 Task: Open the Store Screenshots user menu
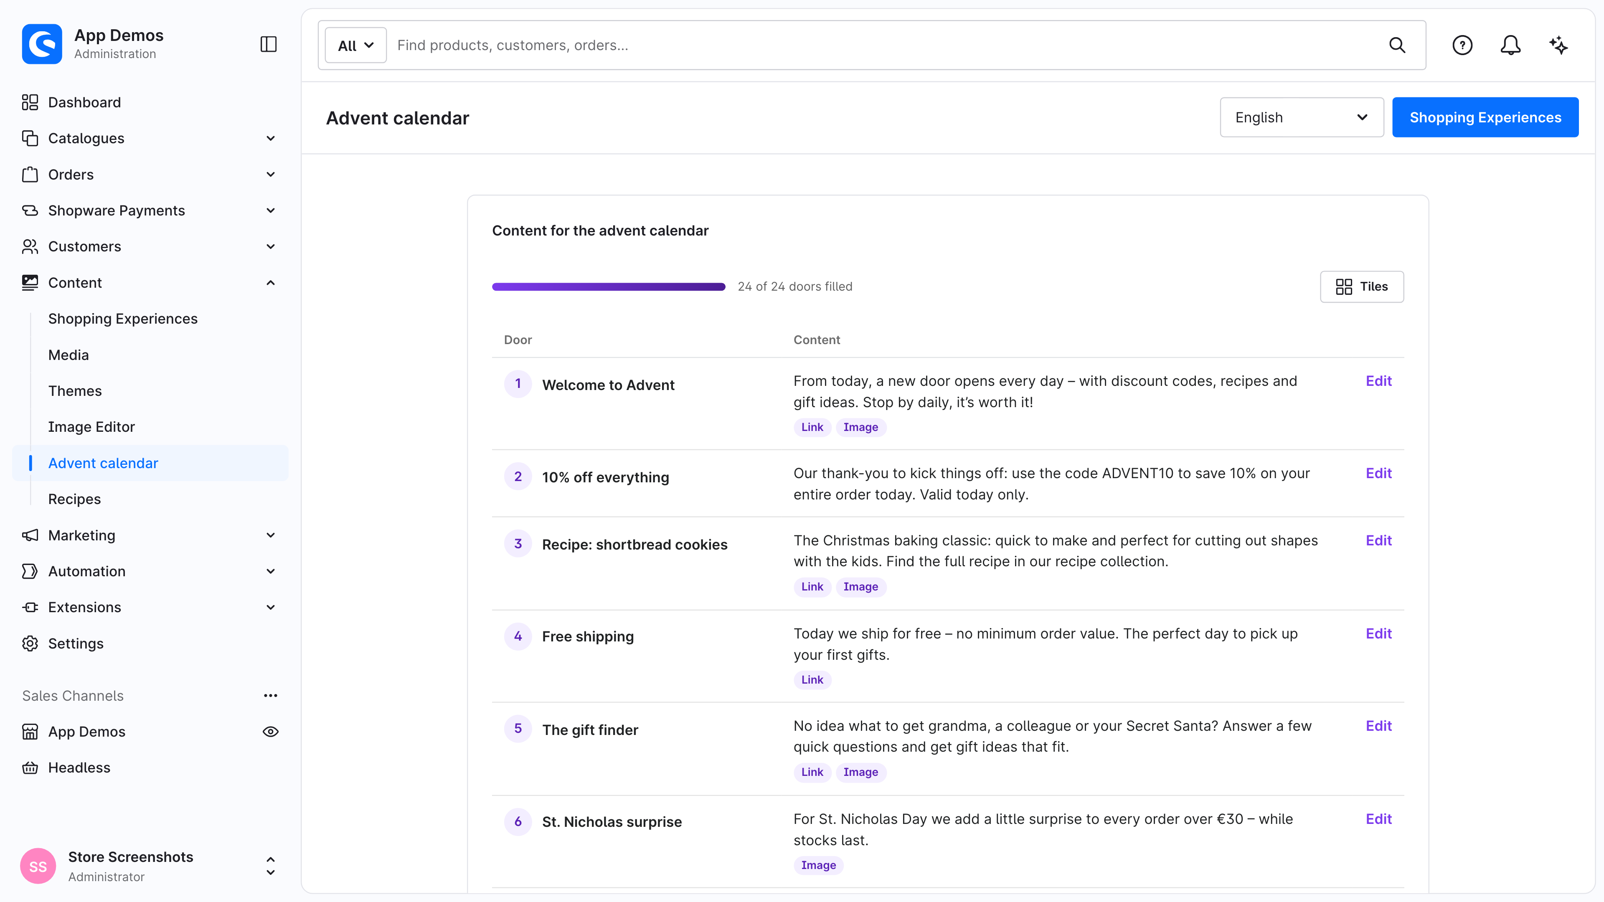pyautogui.click(x=150, y=866)
